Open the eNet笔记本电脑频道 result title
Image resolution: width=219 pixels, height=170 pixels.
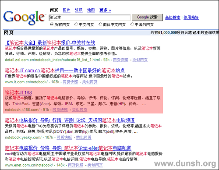click(68, 148)
